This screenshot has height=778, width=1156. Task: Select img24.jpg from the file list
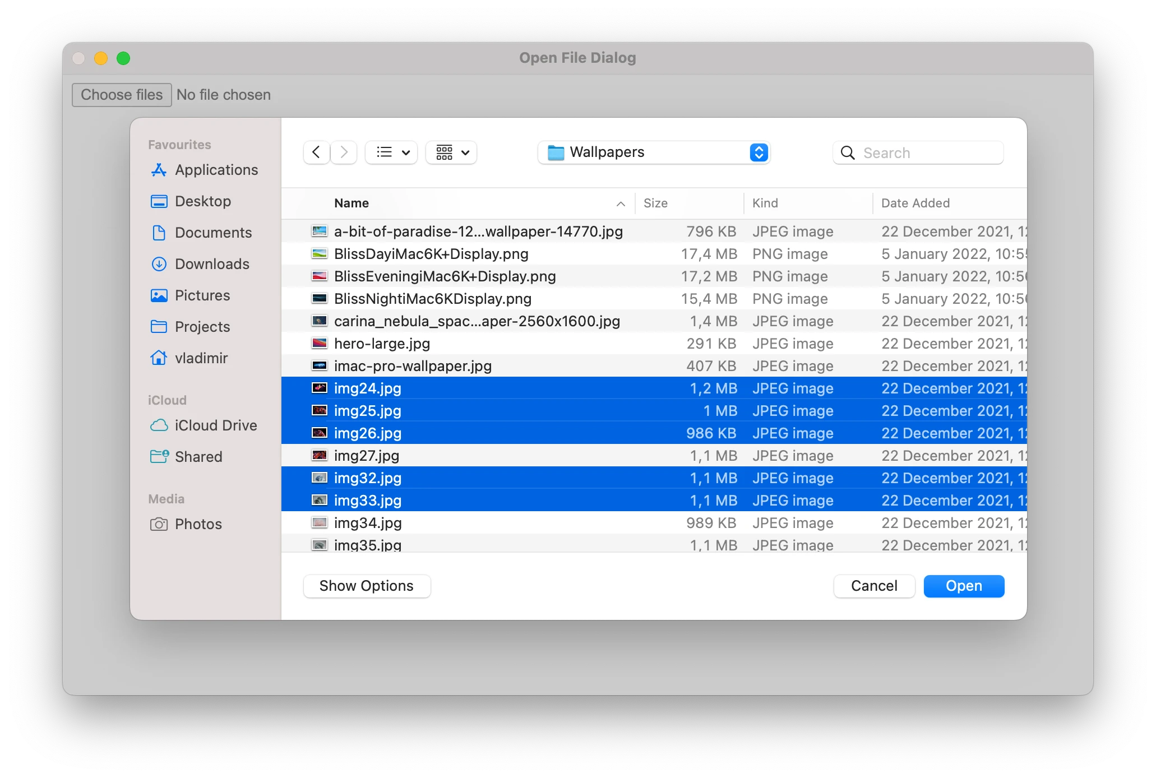[368, 388]
